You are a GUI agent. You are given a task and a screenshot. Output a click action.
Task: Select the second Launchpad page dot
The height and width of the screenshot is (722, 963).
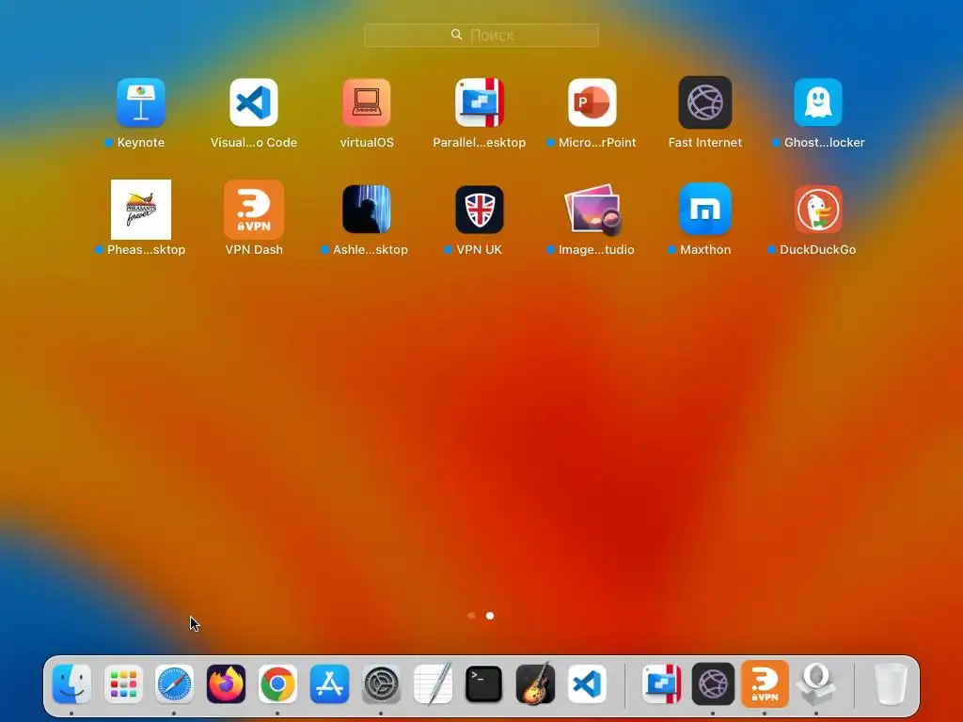490,615
